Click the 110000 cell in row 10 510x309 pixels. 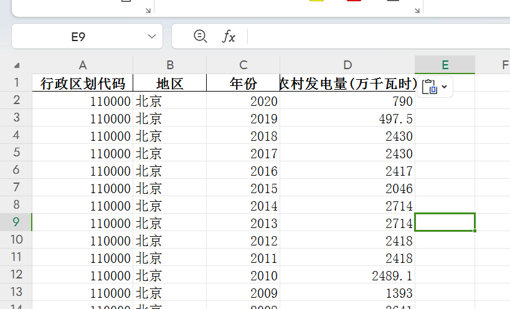tap(83, 240)
